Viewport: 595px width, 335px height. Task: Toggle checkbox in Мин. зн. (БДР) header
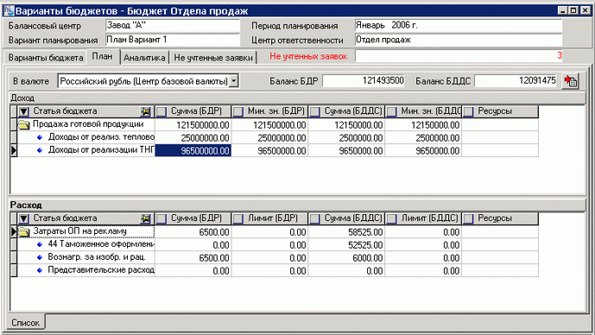(238, 111)
